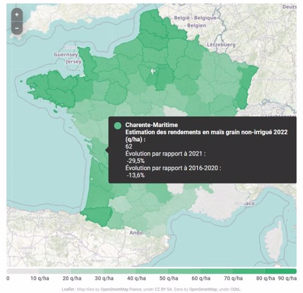Click the 0 q/ha grey legend swatch
Screen dimensions: 303x293
(22, 271)
